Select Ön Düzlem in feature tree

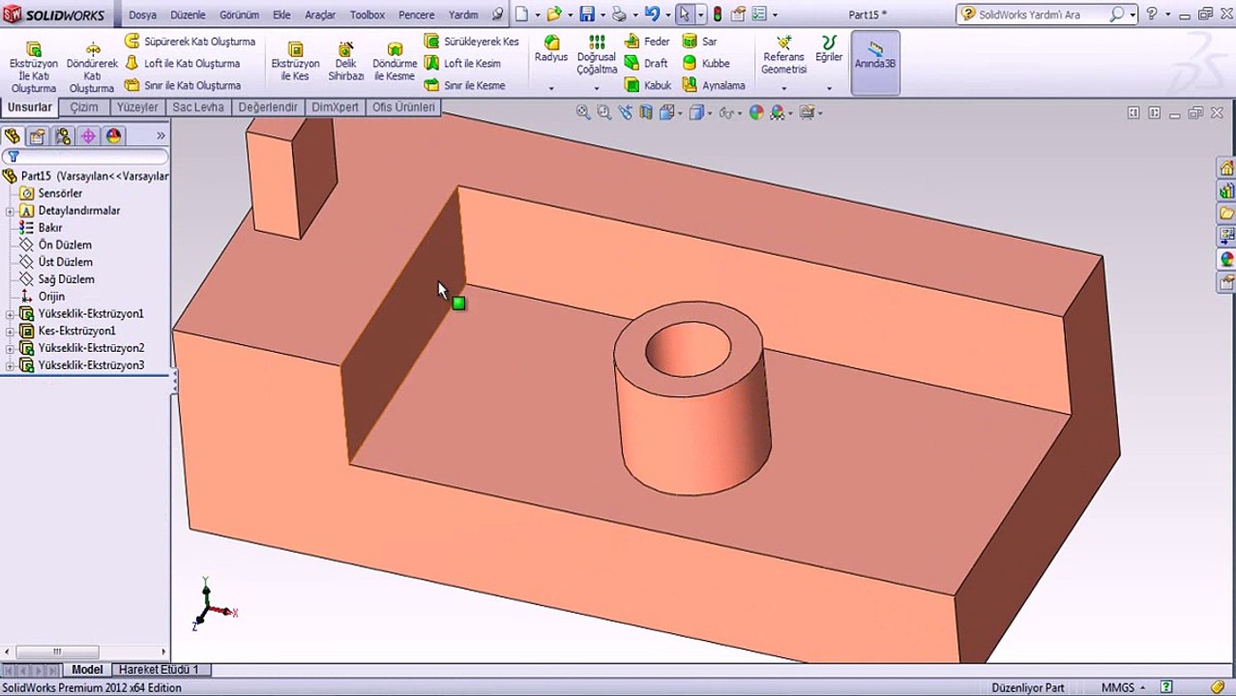[65, 245]
